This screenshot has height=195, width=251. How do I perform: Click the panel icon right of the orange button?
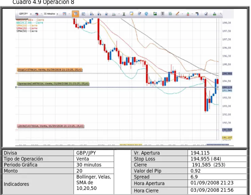pos(83,14)
